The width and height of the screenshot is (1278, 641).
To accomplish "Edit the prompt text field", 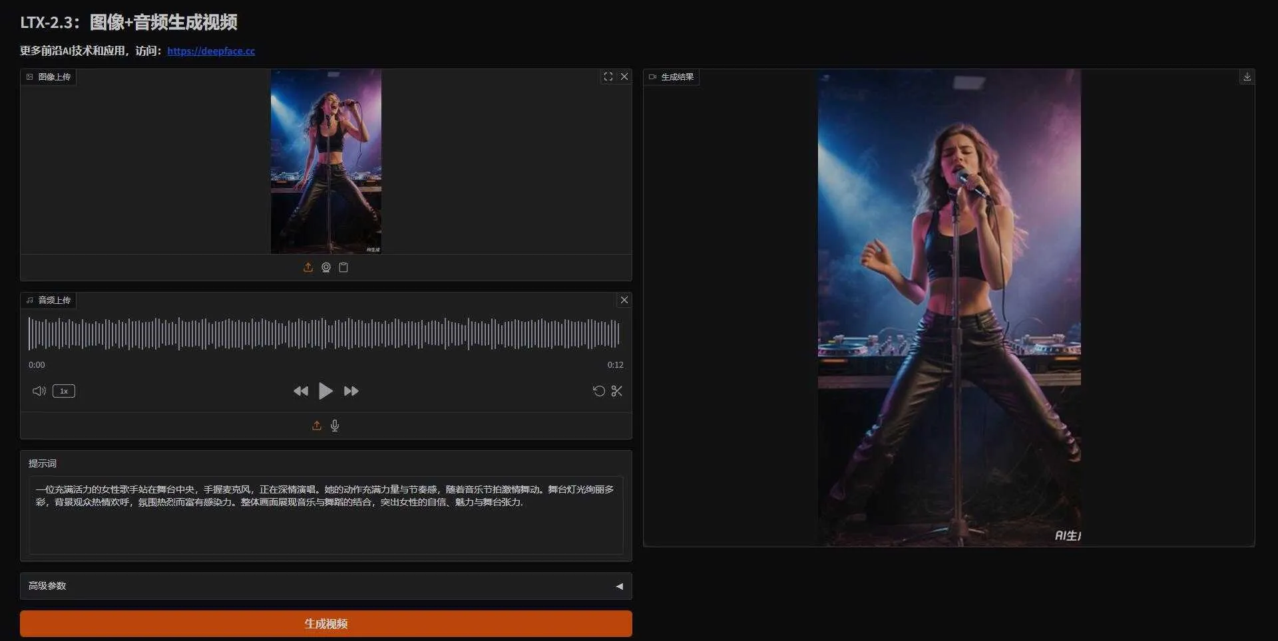I will pos(325,515).
